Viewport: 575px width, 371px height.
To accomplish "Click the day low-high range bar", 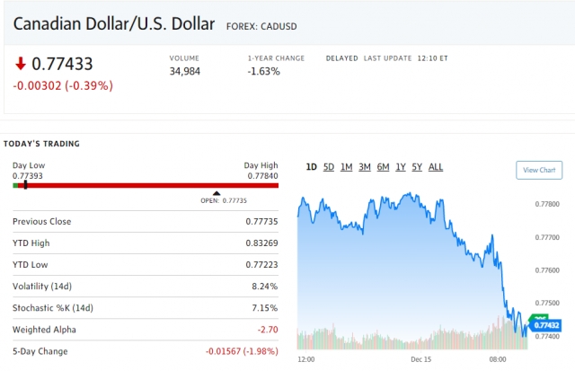I will click(146, 186).
